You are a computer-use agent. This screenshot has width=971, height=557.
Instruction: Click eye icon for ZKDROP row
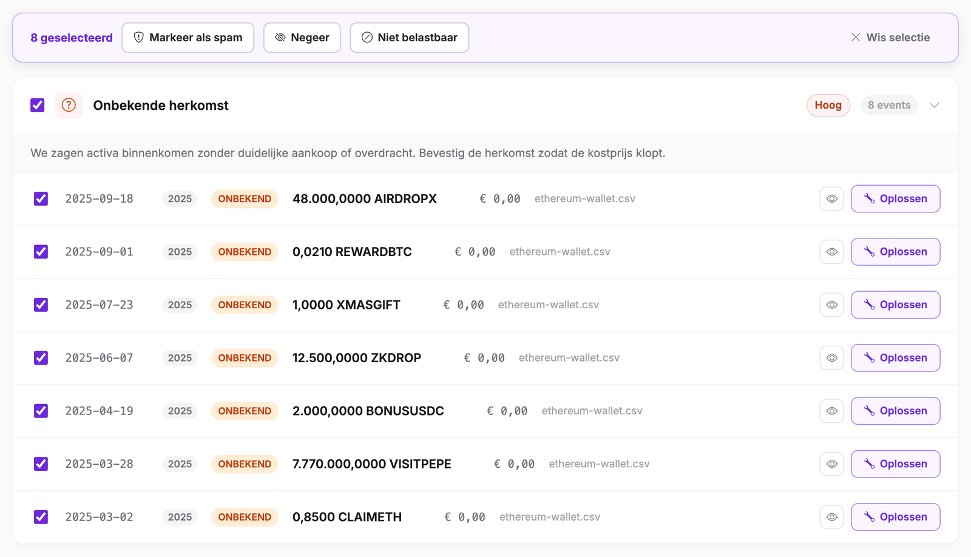[x=831, y=358]
